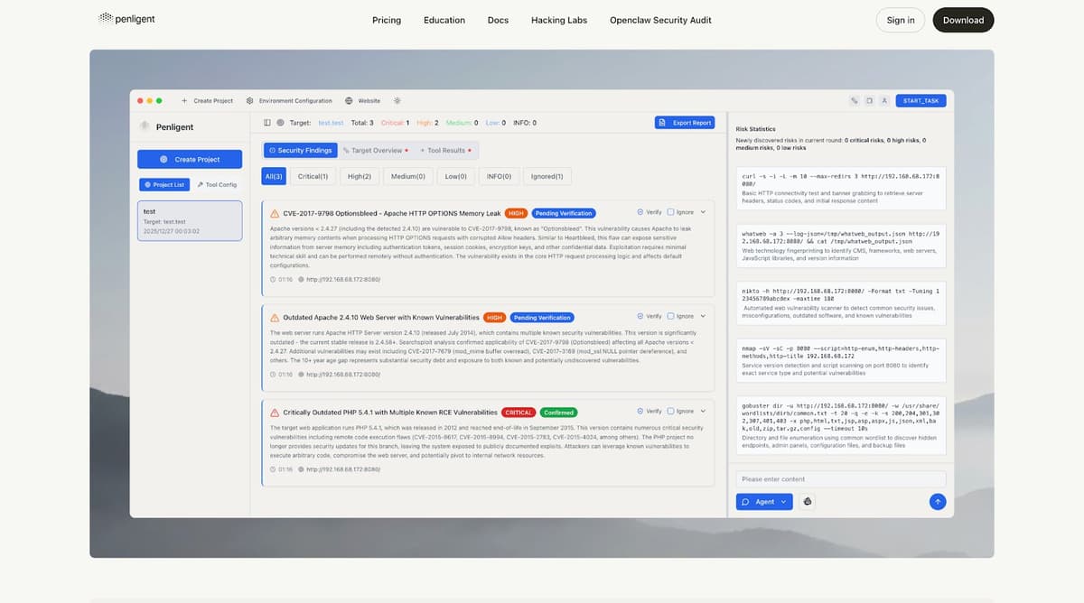Go to Docs in the navigation
The height and width of the screenshot is (603, 1084).
tap(498, 20)
